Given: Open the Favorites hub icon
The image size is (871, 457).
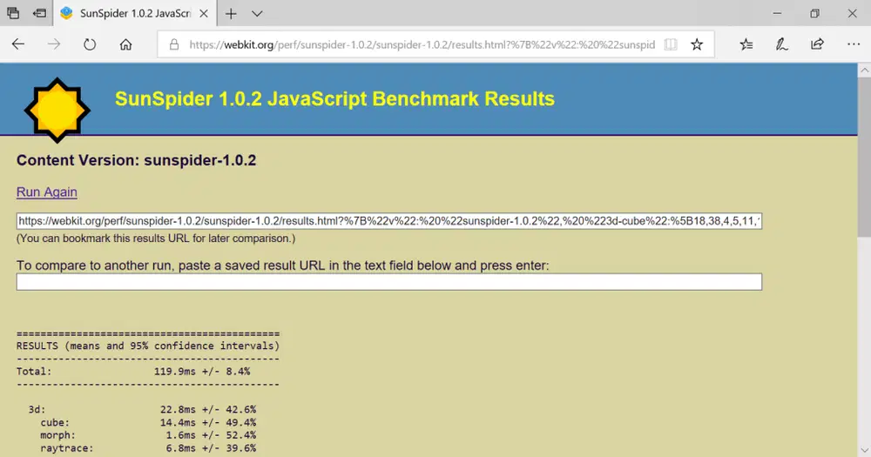Looking at the screenshot, I should tap(746, 44).
